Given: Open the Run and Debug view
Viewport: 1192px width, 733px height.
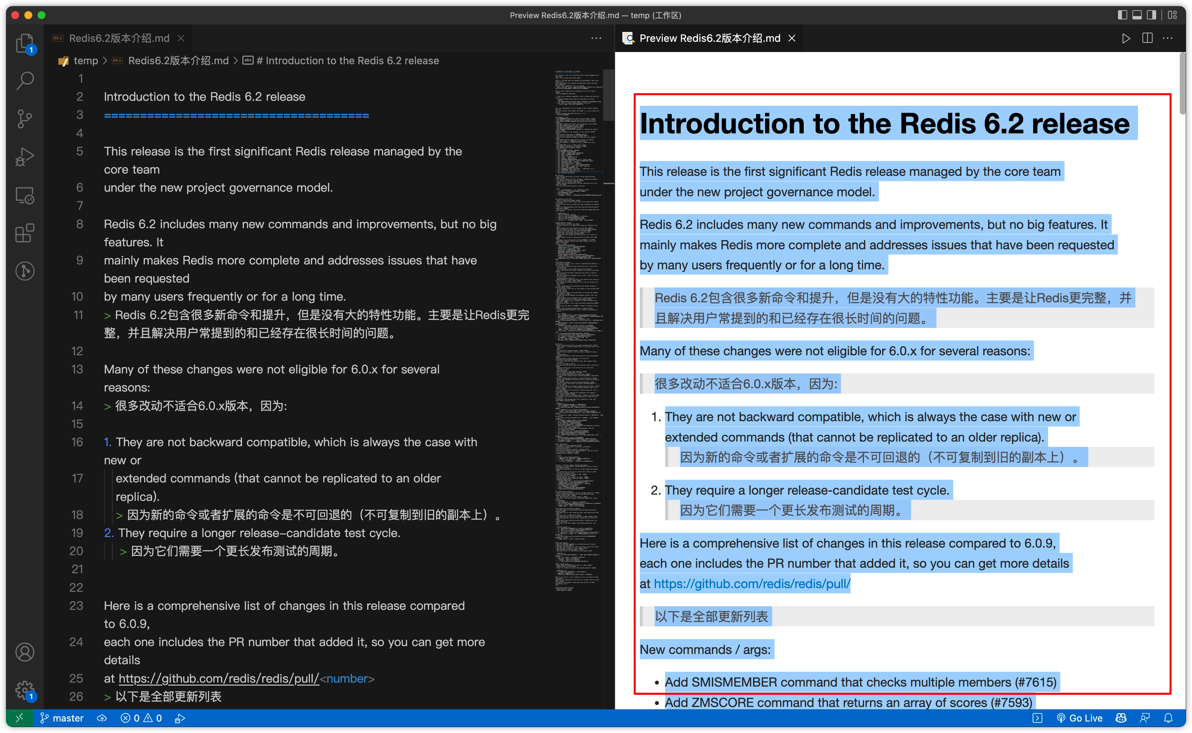Looking at the screenshot, I should 25,157.
